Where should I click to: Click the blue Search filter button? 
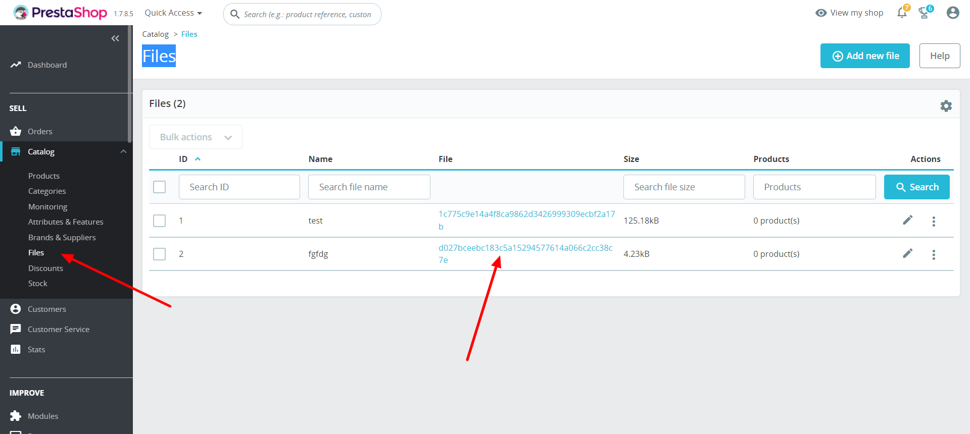click(916, 187)
